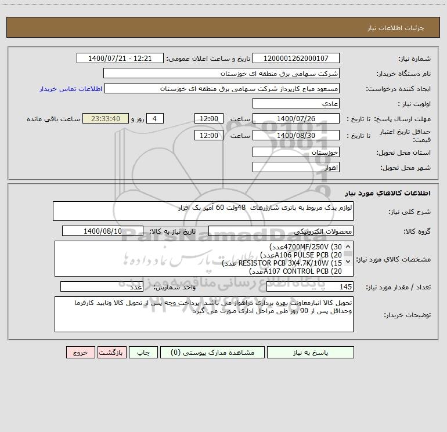Click label 'توضیحات خریدار:'
Viewport: 447px width, 432px height.
point(407,315)
